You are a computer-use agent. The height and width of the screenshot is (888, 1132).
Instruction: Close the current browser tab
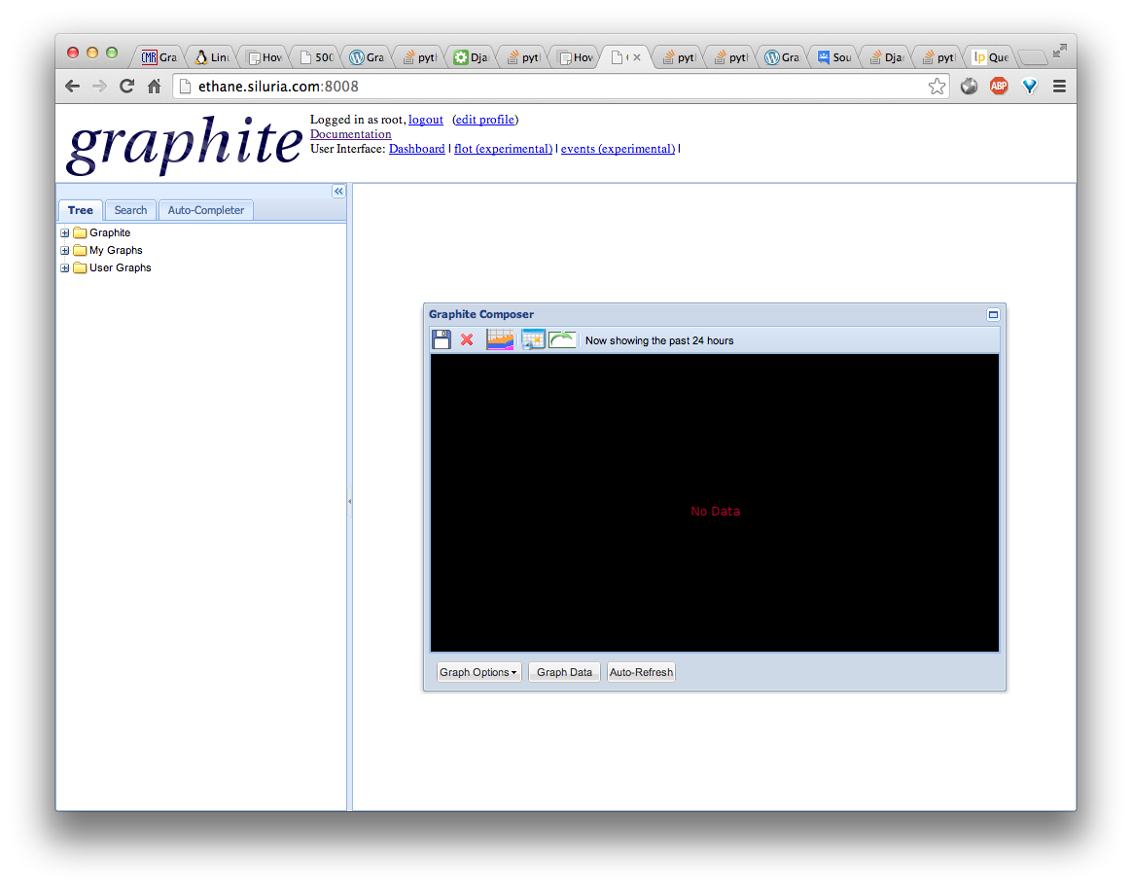637,57
